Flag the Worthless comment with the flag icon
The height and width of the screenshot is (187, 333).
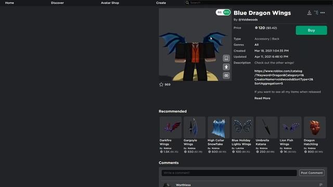[x=321, y=185]
